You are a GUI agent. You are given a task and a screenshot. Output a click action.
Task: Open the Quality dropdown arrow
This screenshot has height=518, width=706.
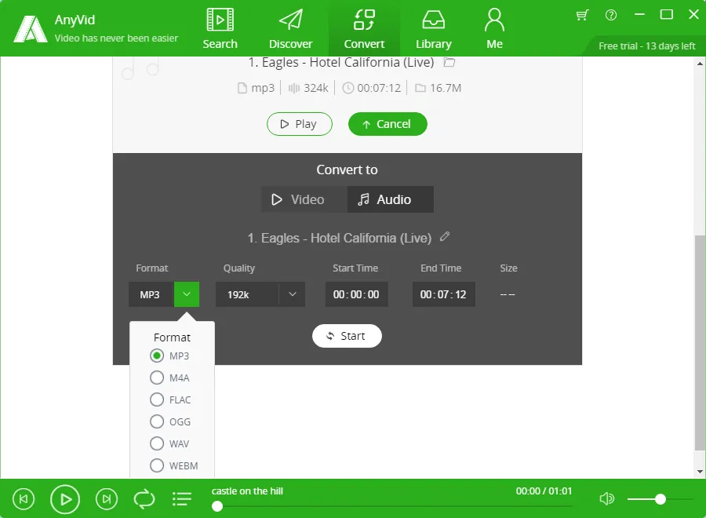(293, 294)
